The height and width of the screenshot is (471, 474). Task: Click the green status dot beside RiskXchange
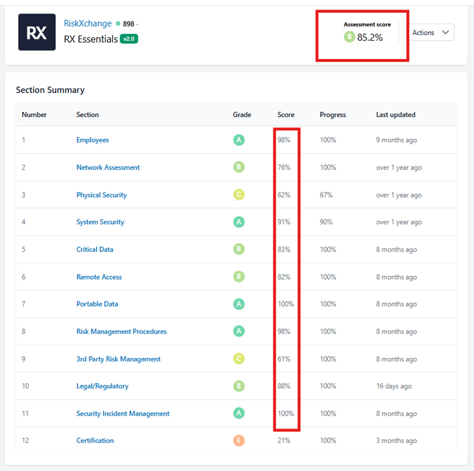click(x=118, y=24)
